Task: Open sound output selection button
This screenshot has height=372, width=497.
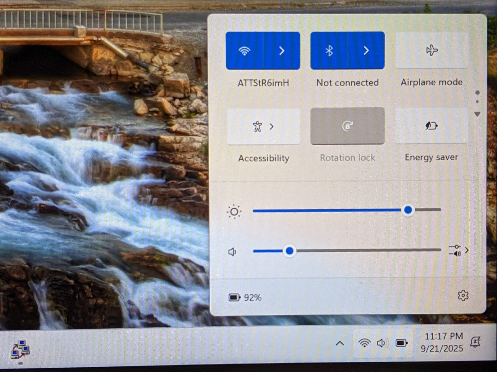Action: tap(458, 250)
